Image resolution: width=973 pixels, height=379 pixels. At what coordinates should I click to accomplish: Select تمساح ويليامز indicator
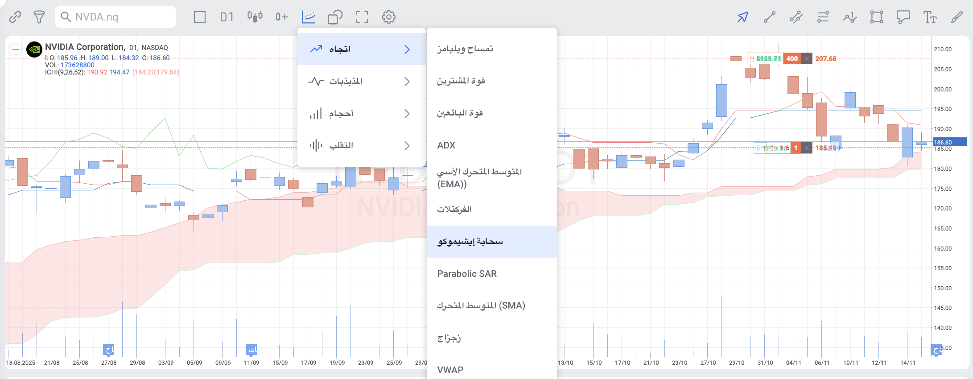[x=492, y=48]
